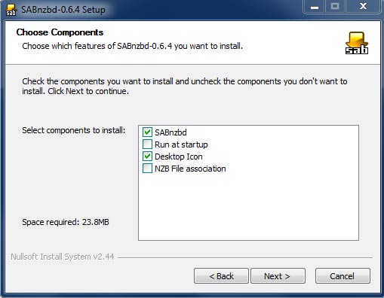384x298 pixels.
Task: Click the Space required 23.8MB text
Action: tap(66, 222)
